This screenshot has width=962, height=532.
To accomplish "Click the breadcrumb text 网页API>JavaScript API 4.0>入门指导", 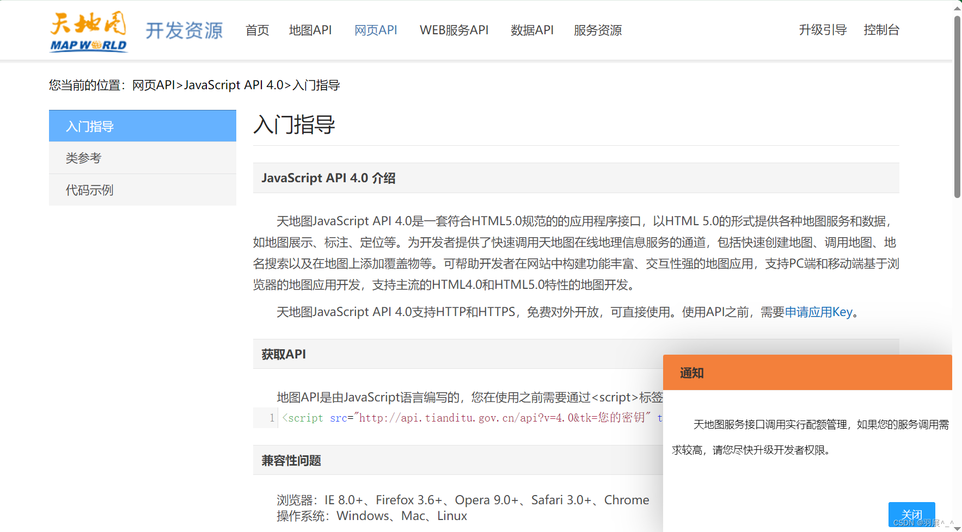I will tap(236, 85).
